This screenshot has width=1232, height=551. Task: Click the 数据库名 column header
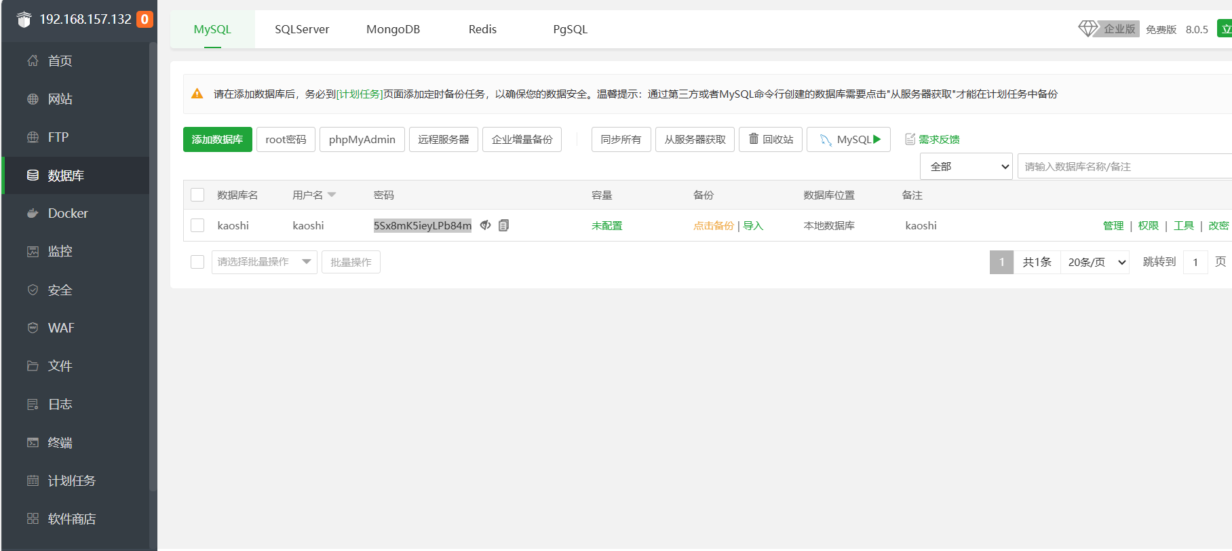[237, 195]
